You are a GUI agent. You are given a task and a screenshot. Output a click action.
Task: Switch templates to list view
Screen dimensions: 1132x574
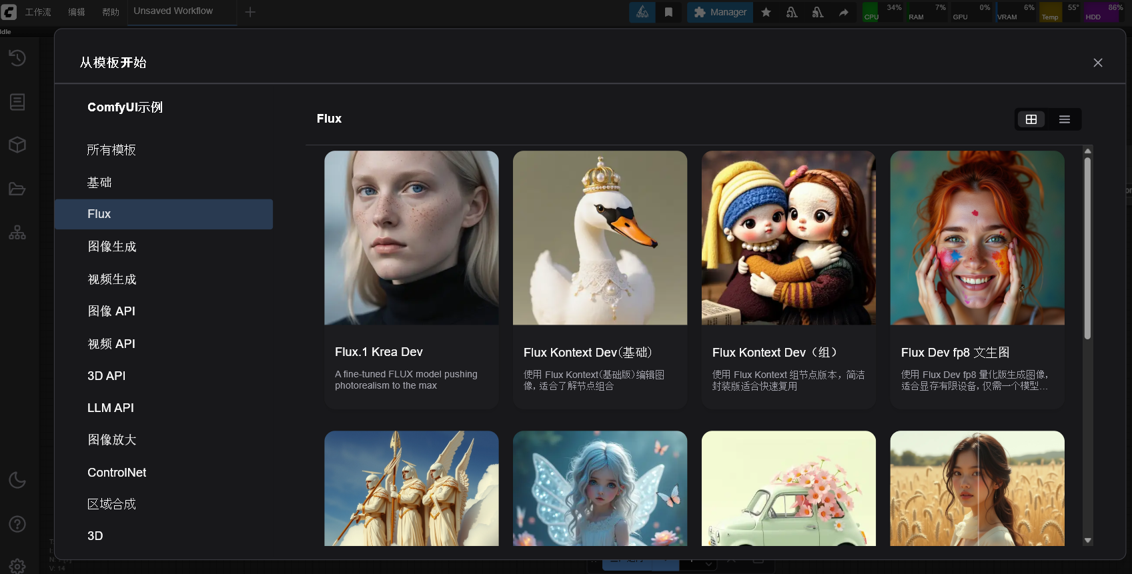pos(1065,119)
